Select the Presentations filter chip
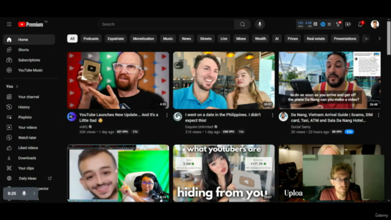The width and height of the screenshot is (391, 220). (345, 38)
